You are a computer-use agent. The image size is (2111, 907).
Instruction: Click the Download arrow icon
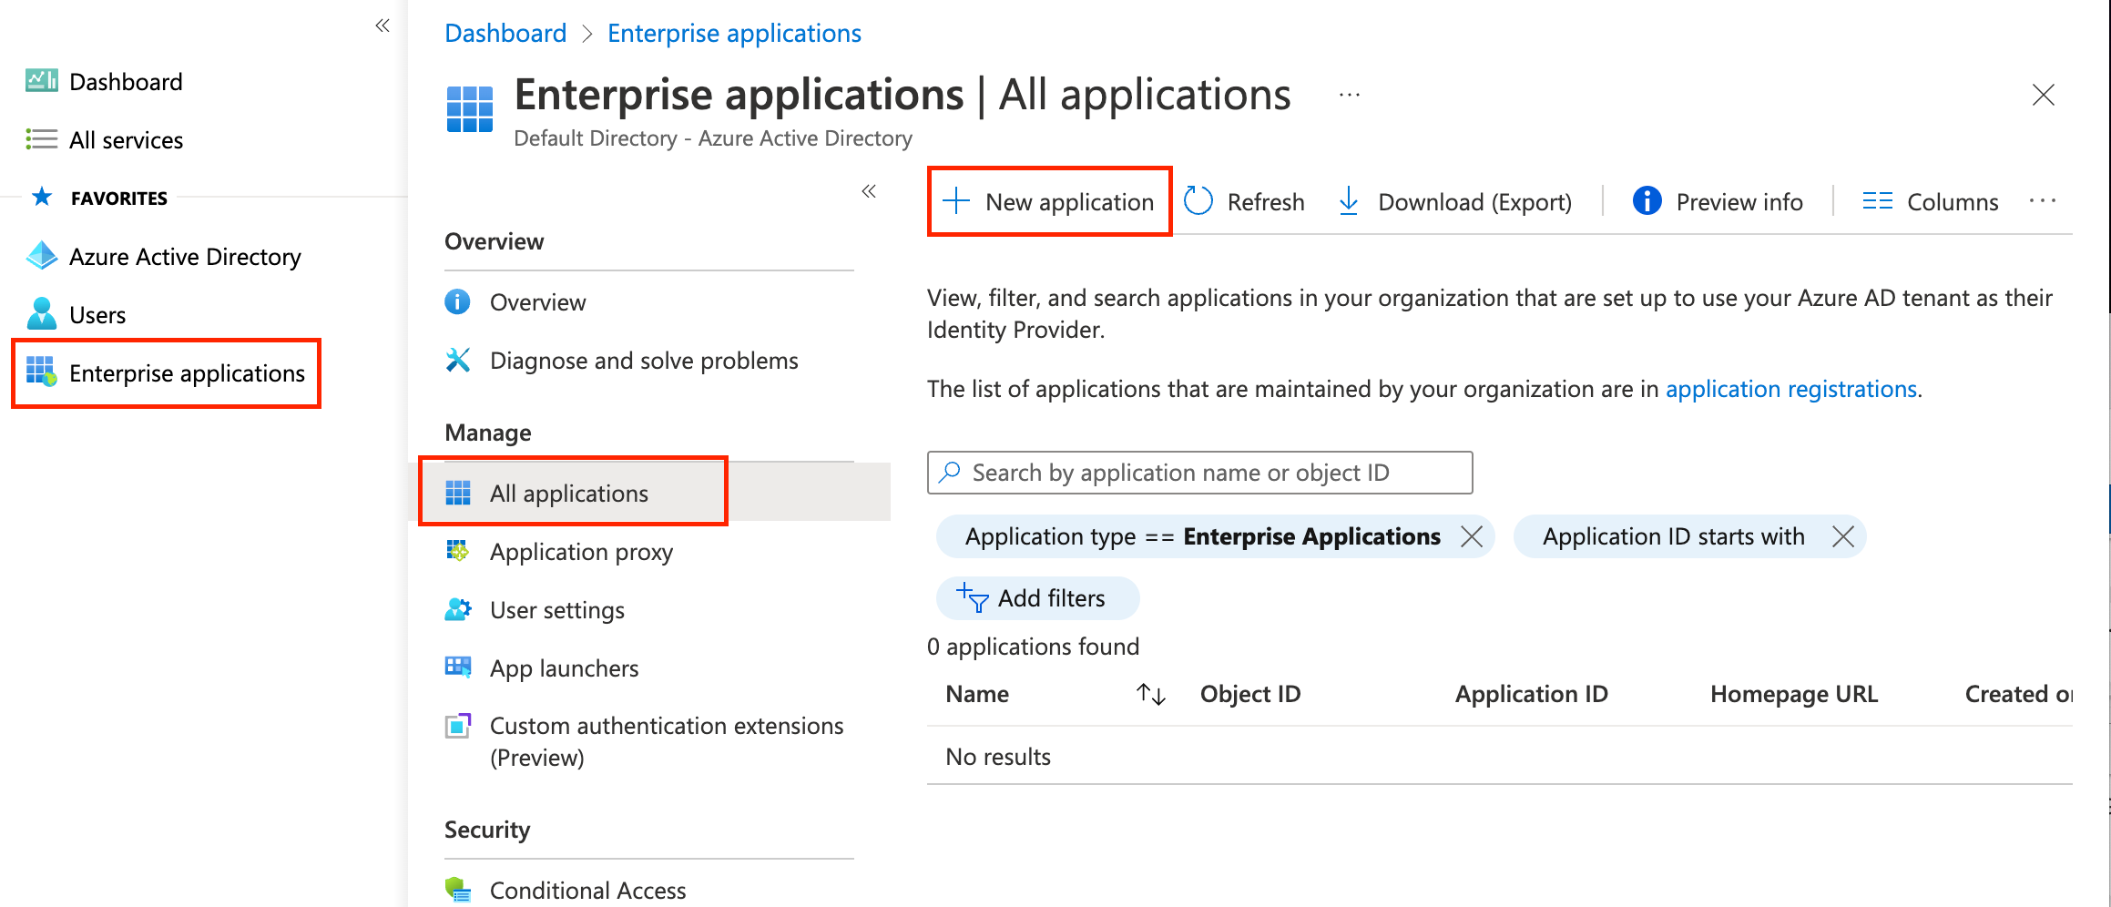1349,200
